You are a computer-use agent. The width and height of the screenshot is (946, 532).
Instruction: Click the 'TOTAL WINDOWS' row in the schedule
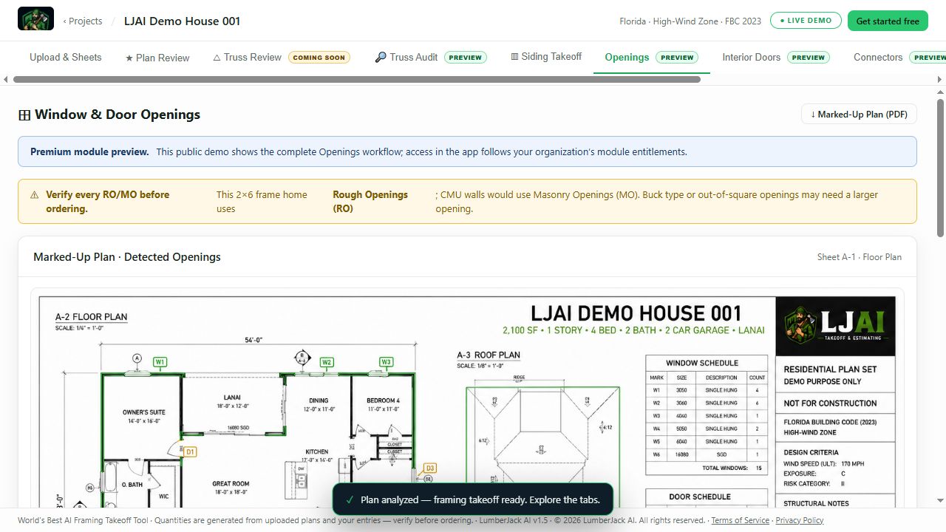coord(707,468)
